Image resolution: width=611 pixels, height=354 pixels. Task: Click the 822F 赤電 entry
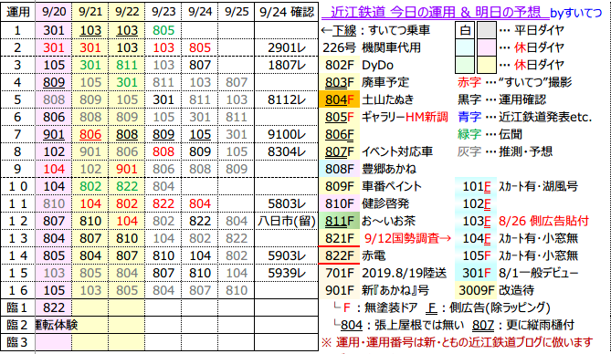pyautogui.click(x=355, y=255)
